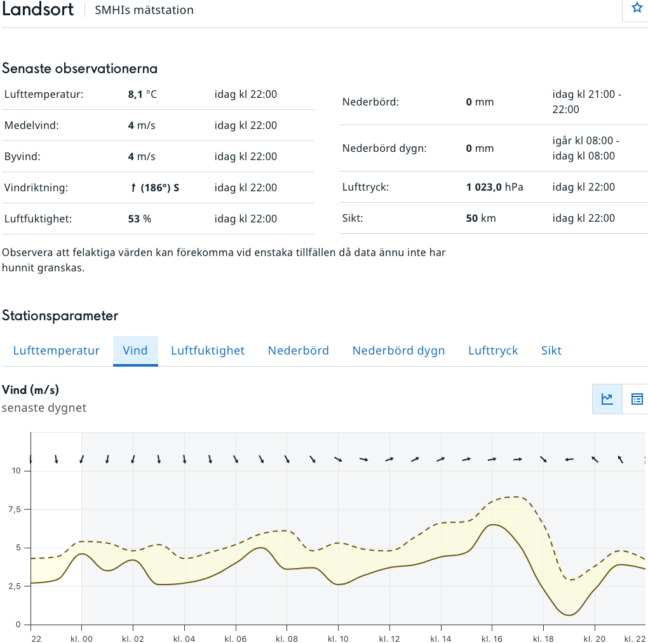Click the wind arrow above kl. 00
Image resolution: width=648 pixels, height=643 pixels.
(x=81, y=459)
